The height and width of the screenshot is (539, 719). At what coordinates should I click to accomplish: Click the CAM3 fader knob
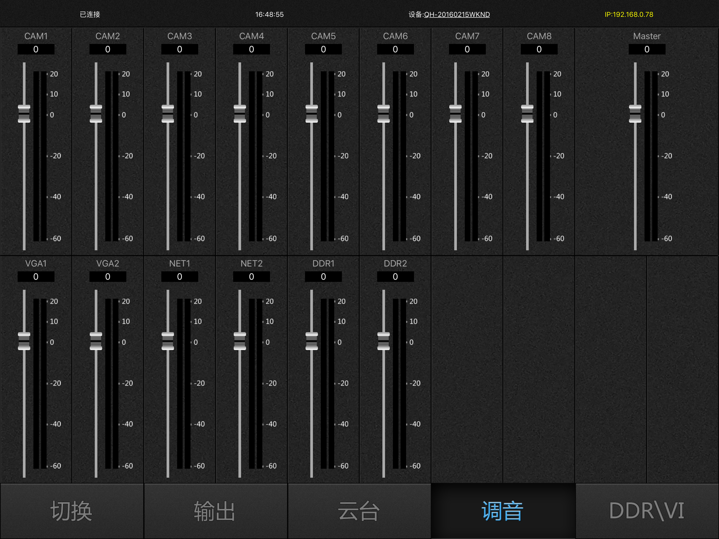pyautogui.click(x=168, y=114)
